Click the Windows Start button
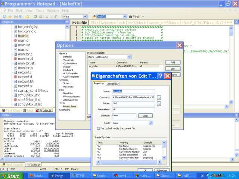 pyautogui.click(x=12, y=176)
